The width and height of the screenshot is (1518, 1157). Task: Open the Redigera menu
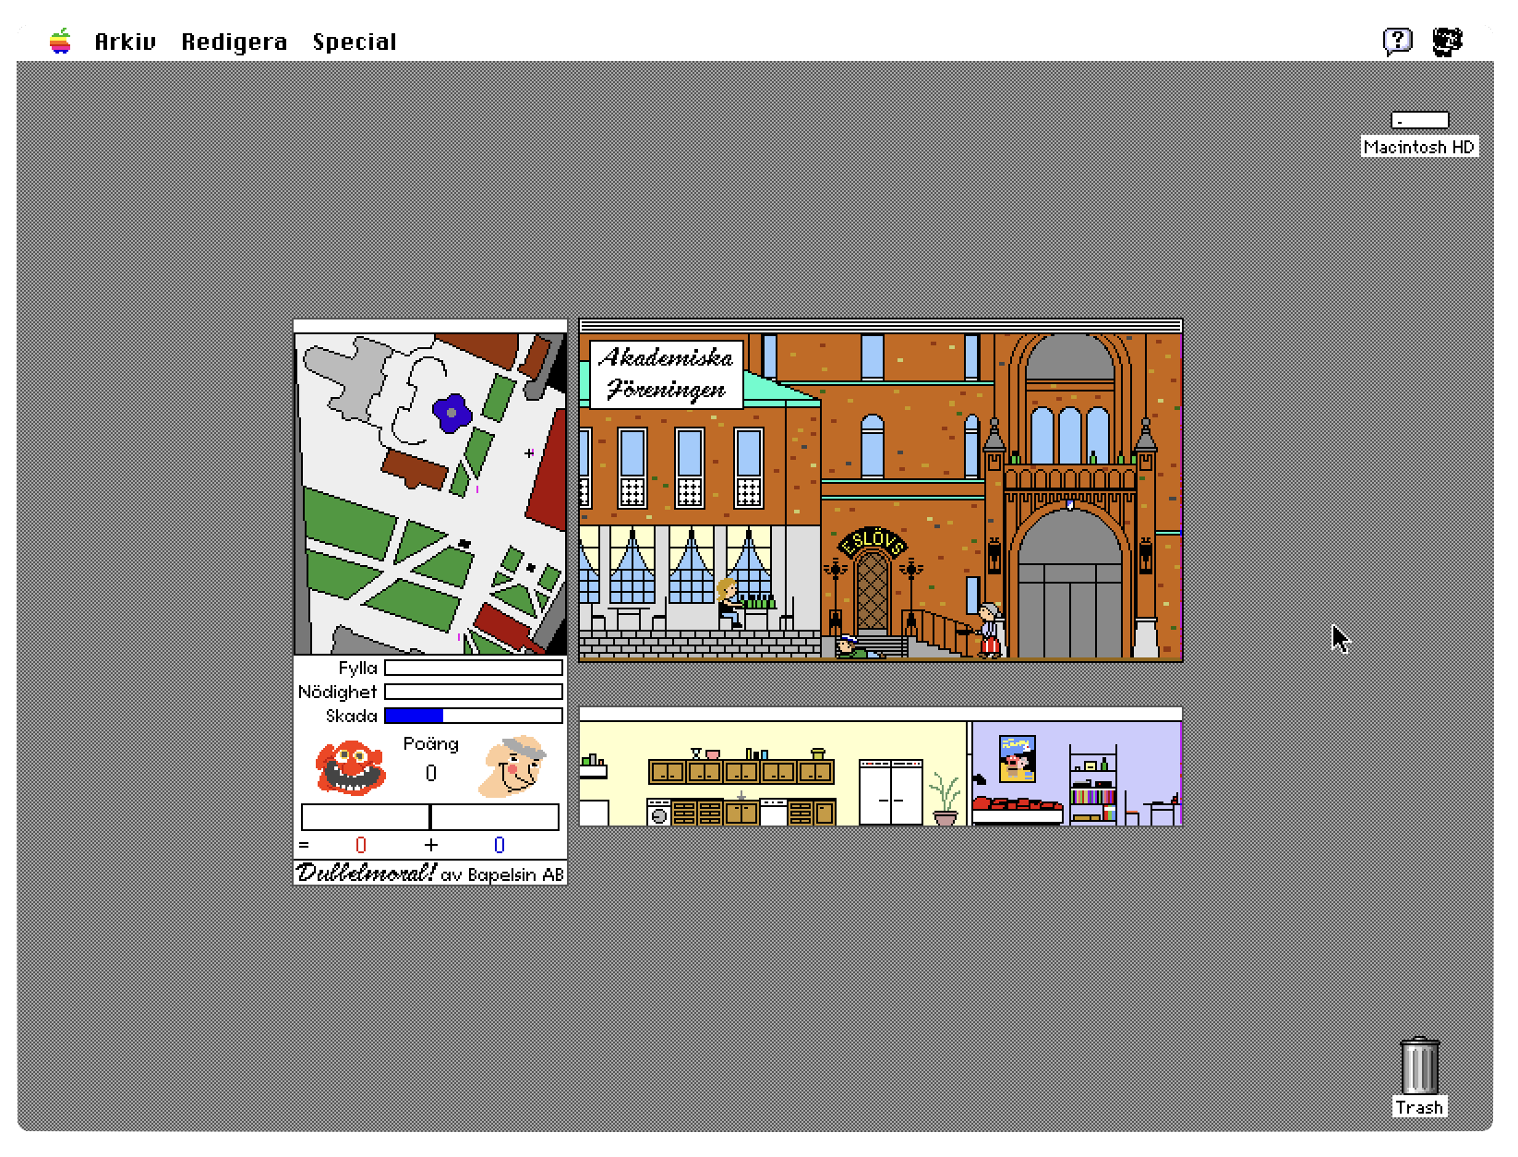(x=234, y=42)
